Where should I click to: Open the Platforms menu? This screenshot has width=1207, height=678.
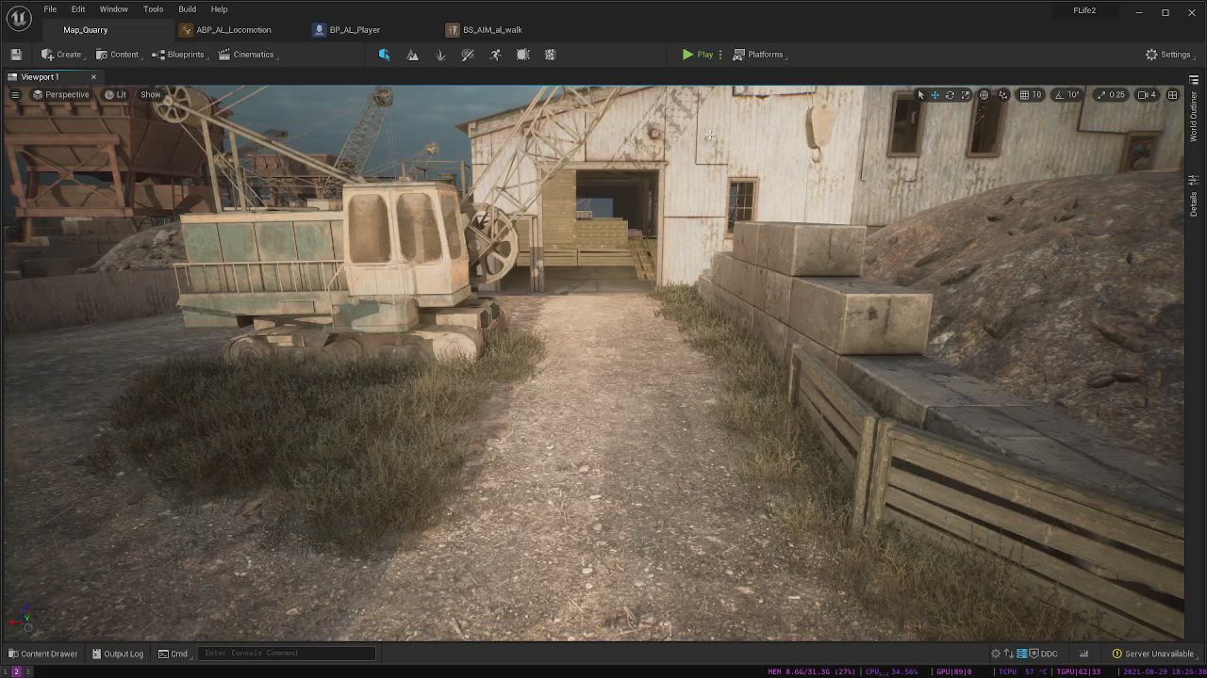click(x=758, y=55)
